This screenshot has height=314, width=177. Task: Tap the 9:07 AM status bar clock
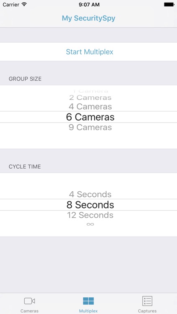[89, 5]
